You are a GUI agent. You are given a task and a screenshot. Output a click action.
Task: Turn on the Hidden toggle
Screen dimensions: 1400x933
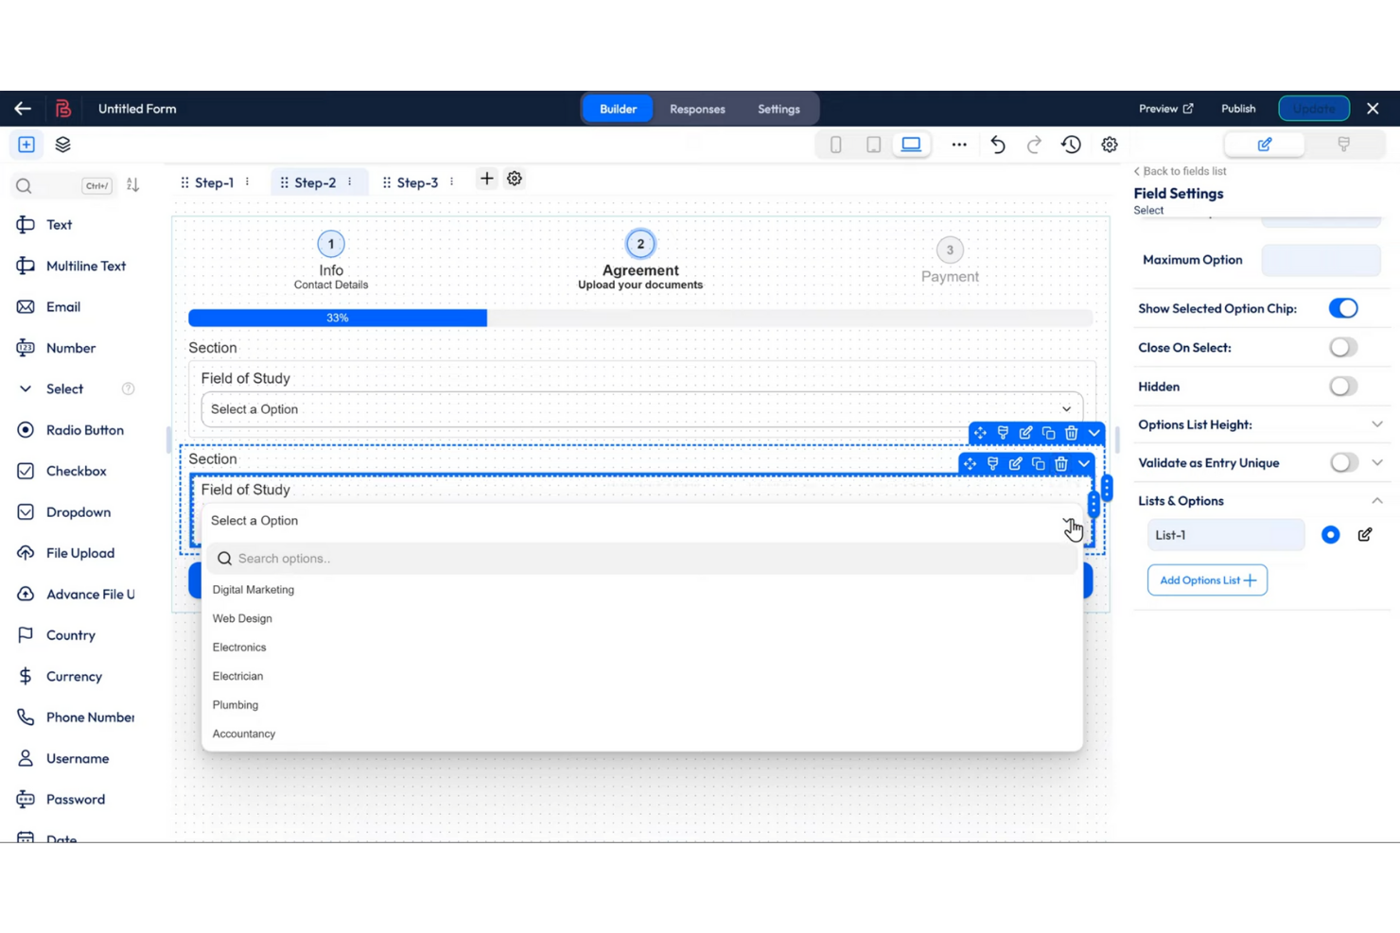pyautogui.click(x=1342, y=387)
